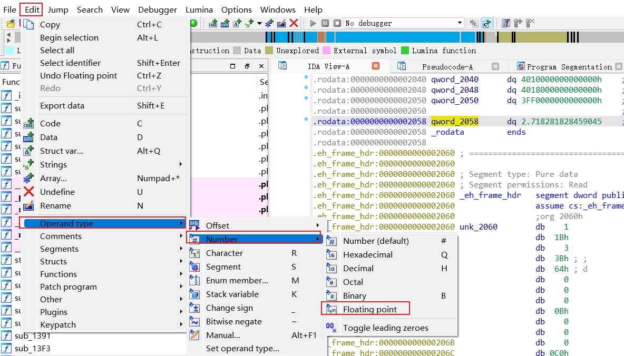The width and height of the screenshot is (624, 356).
Task: Click the create array asterisk toolbar icon
Action: point(269,23)
